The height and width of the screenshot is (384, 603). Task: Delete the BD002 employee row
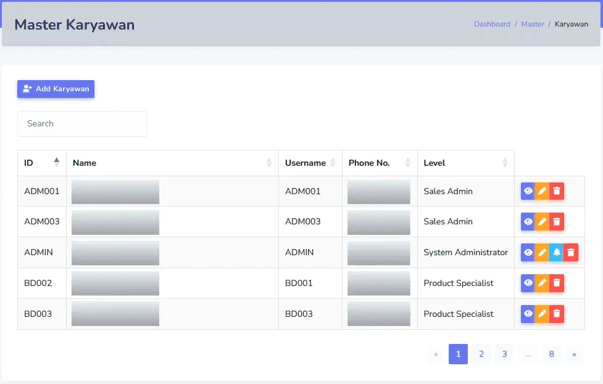pyautogui.click(x=557, y=283)
